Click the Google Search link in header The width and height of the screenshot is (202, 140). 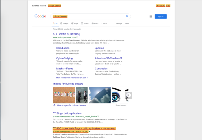tap(54, 6)
